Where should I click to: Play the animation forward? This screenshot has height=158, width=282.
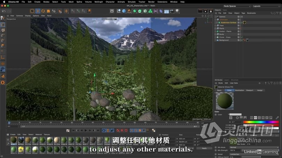tap(86, 130)
